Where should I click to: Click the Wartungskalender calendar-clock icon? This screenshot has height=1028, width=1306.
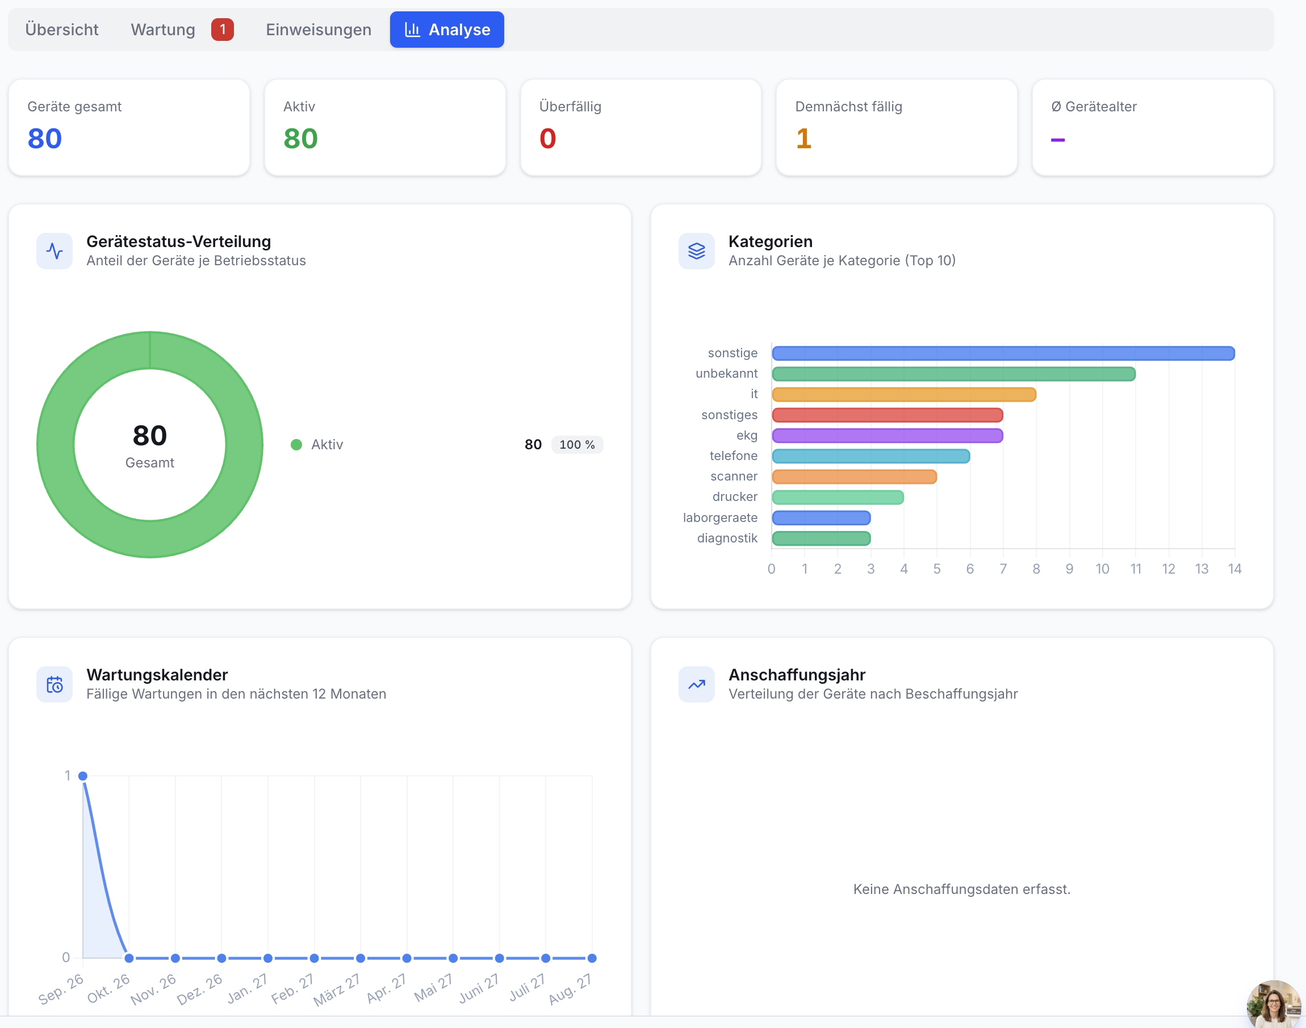coord(55,684)
